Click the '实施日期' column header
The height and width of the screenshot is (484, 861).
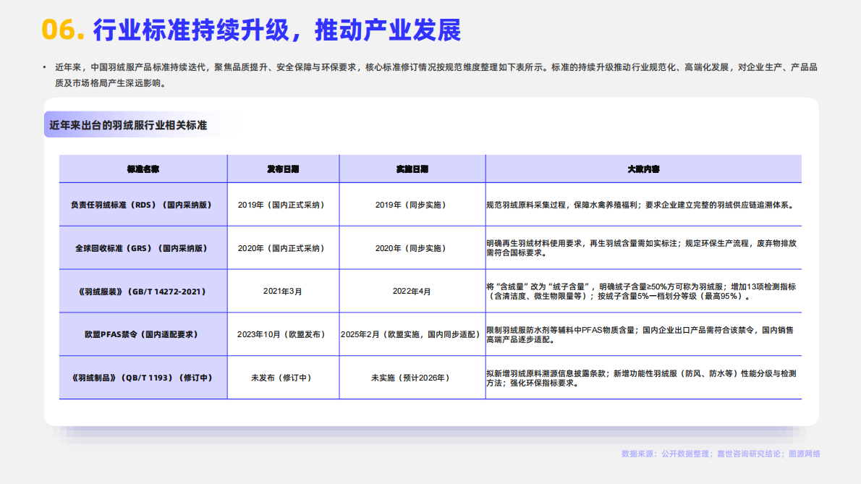[x=412, y=169]
